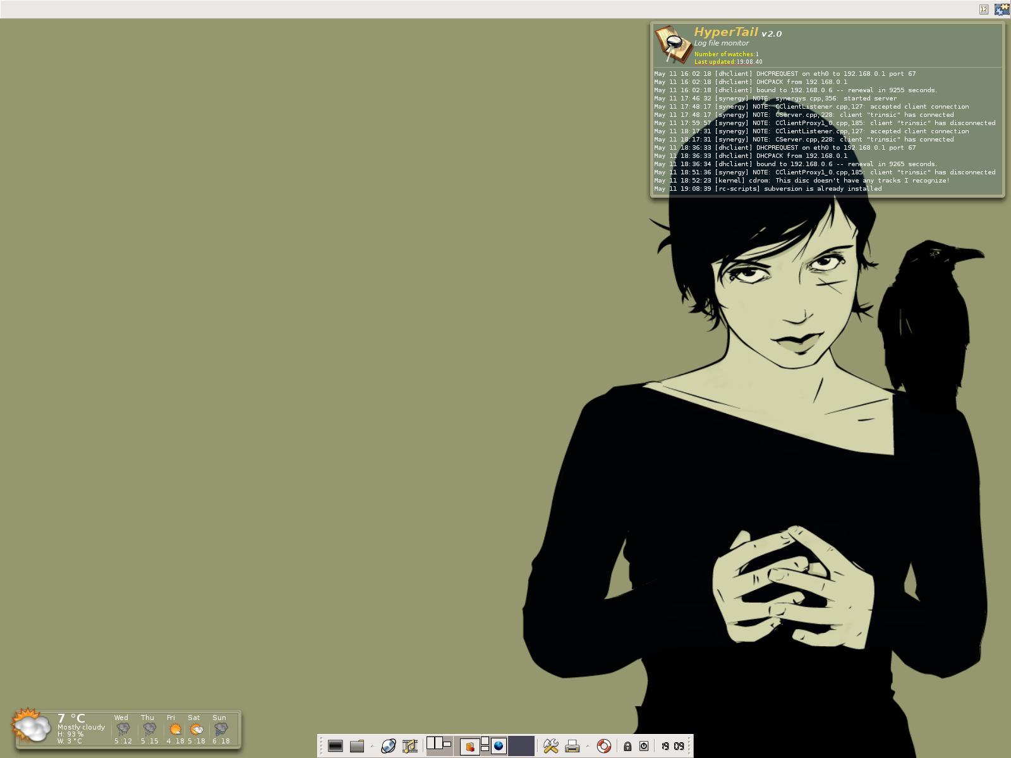Launch the multimedia film-and-note icon
The image size is (1011, 758).
410,746
